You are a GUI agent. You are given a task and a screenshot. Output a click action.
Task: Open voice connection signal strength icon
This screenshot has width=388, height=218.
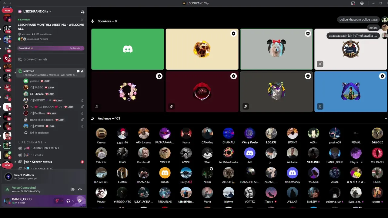pyautogui.click(x=7, y=189)
